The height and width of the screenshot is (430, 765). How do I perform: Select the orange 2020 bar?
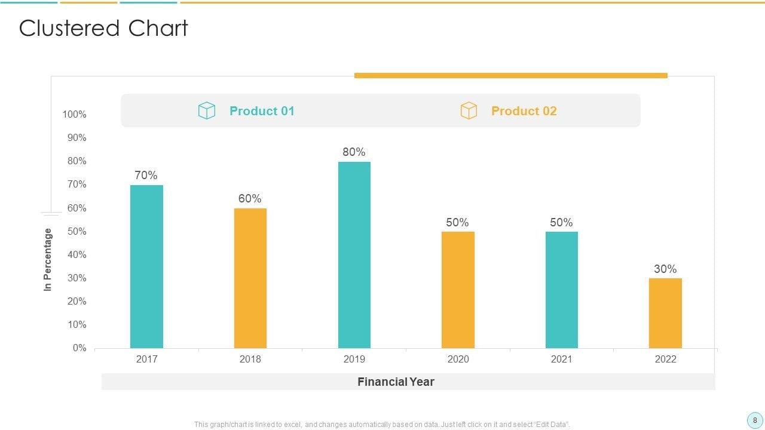(458, 290)
